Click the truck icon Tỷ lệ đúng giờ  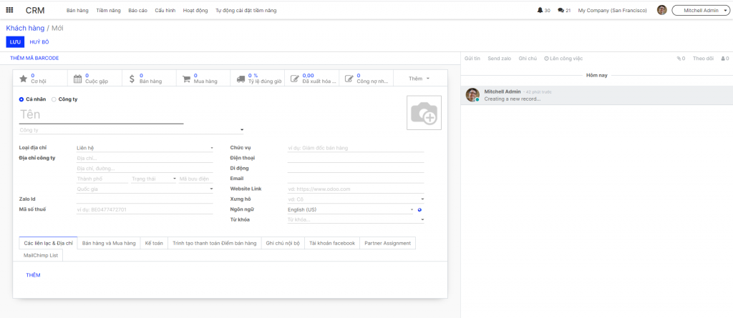tap(241, 79)
